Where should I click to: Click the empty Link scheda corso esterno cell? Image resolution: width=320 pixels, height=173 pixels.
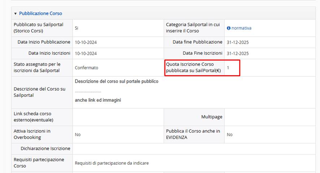pyautogui.click(x=118, y=117)
